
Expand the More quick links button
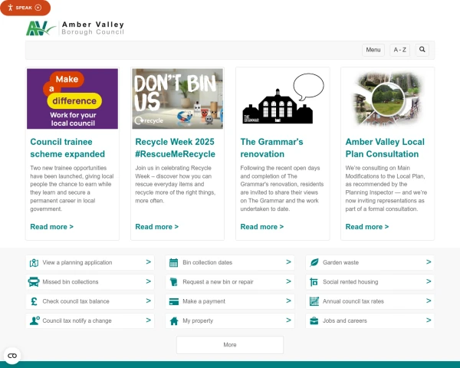[230, 345]
